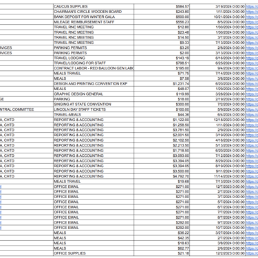
Task: Click the MEALS TRAVEL cell in the $71.75 row
Action: pos(94,74)
